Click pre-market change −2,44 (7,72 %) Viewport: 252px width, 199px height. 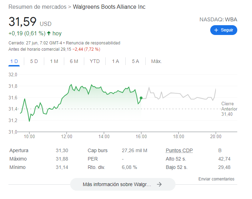pyautogui.click(x=86, y=49)
